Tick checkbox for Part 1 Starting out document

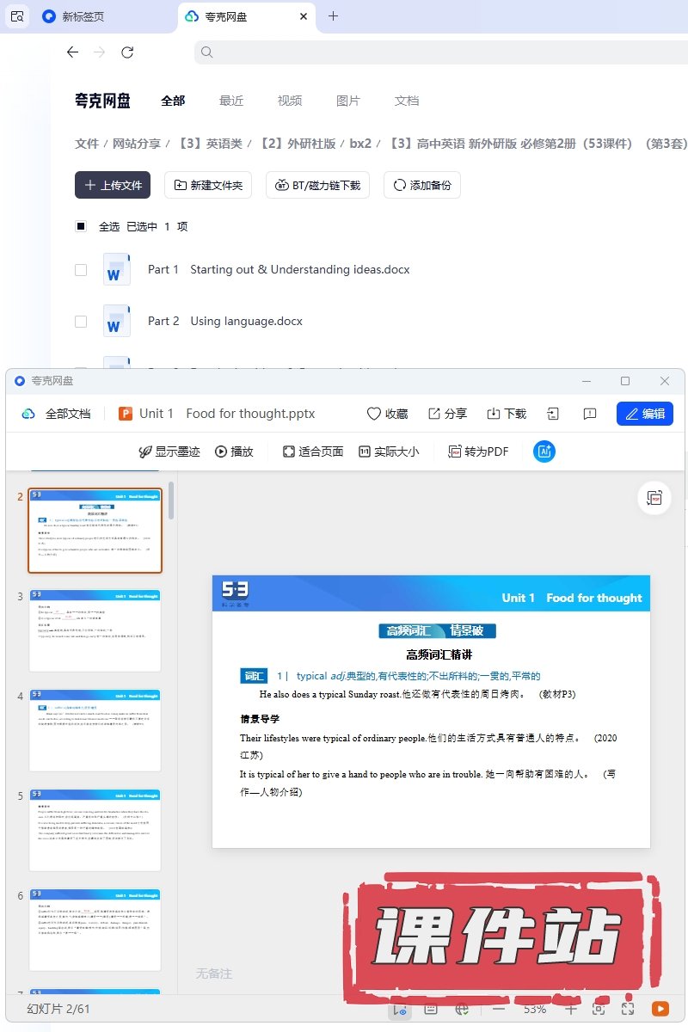pyautogui.click(x=81, y=269)
